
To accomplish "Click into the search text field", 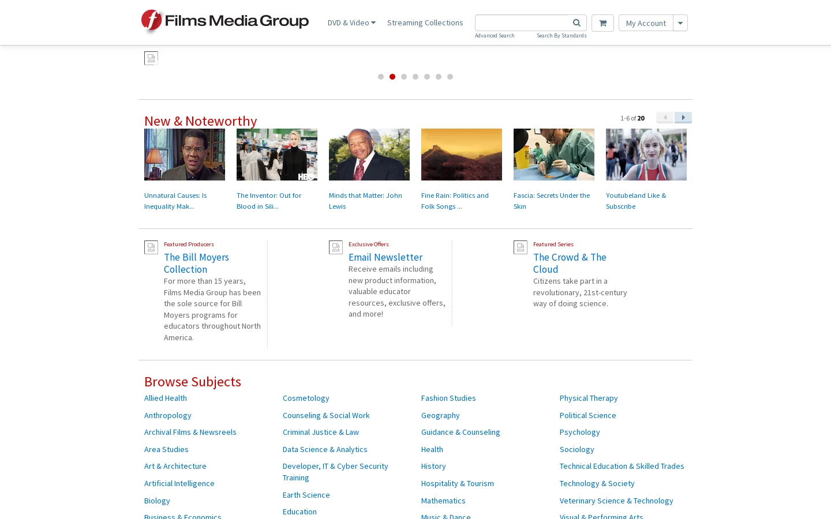I will tap(522, 22).
